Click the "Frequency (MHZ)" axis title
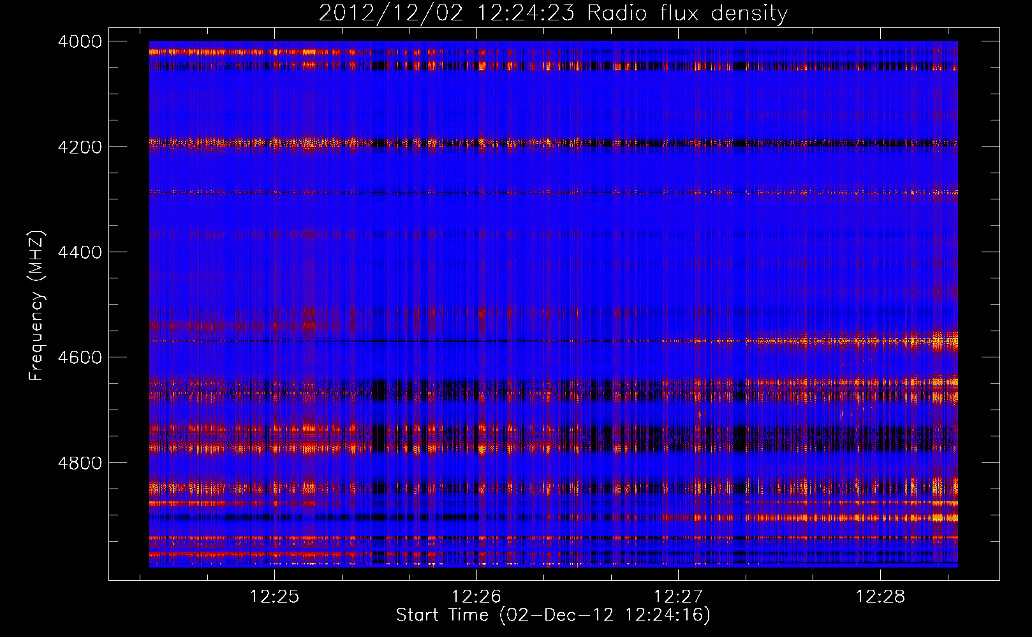The width and height of the screenshot is (1032, 637). click(37, 305)
